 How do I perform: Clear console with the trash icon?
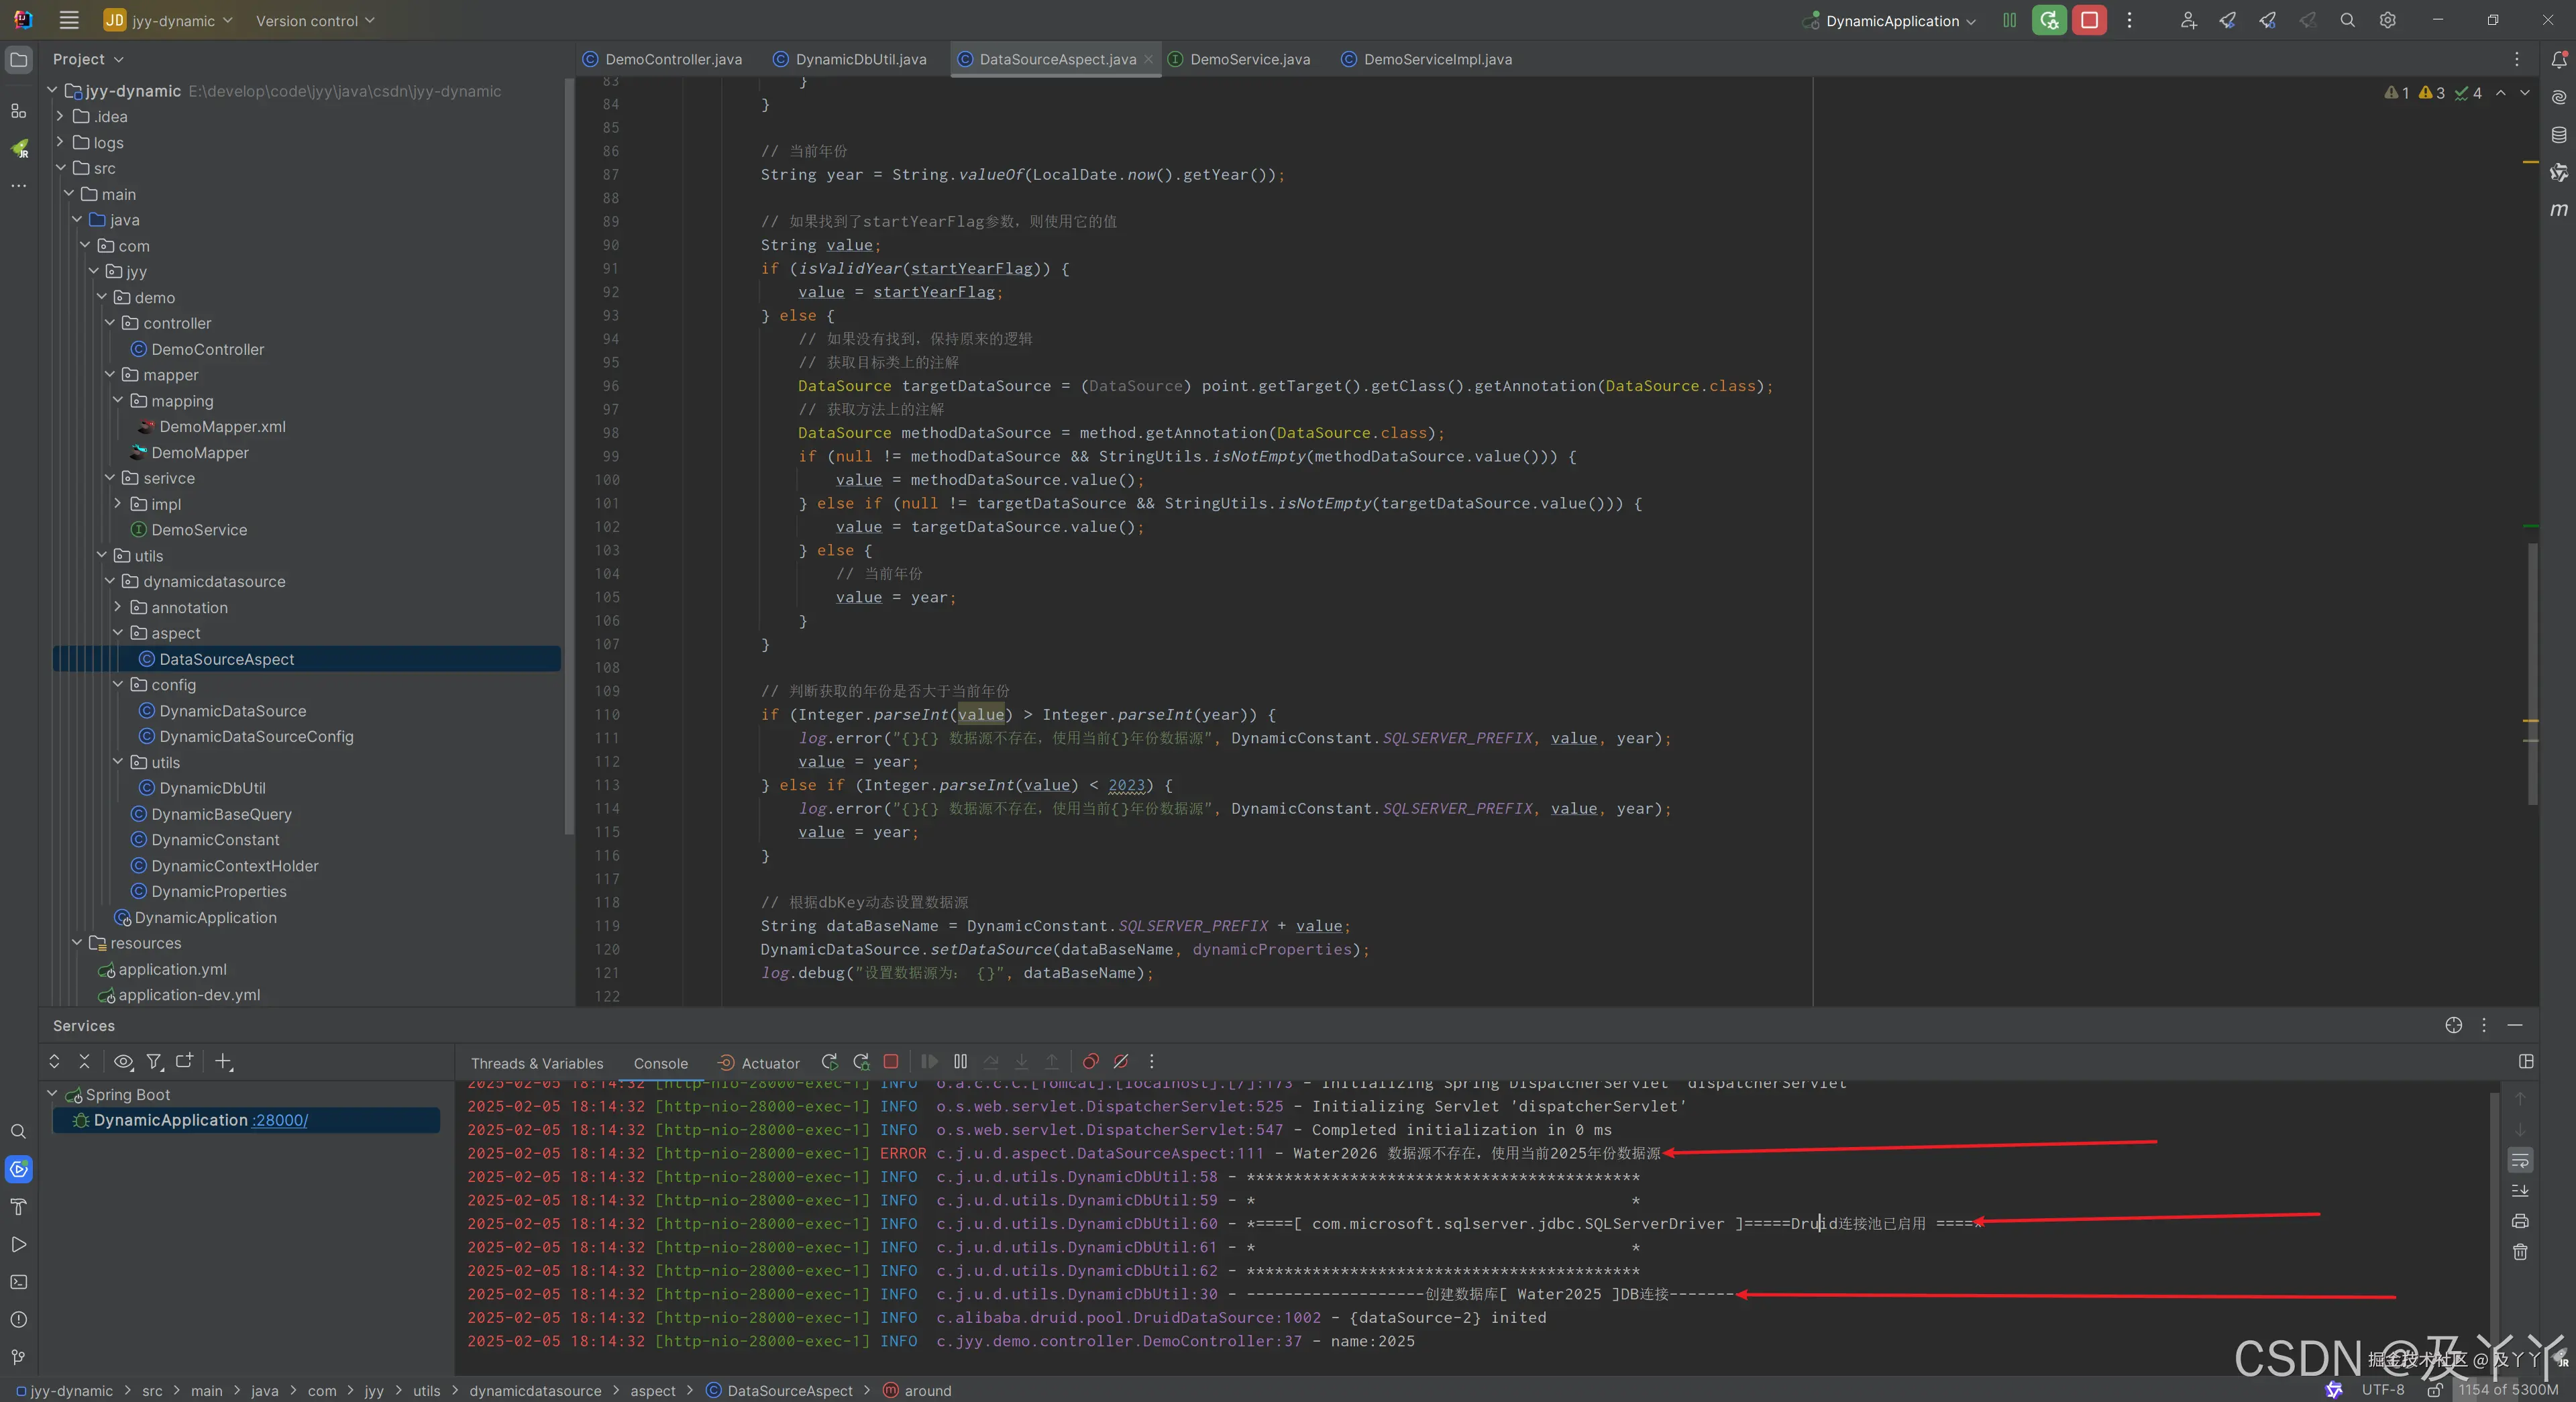click(x=2520, y=1252)
